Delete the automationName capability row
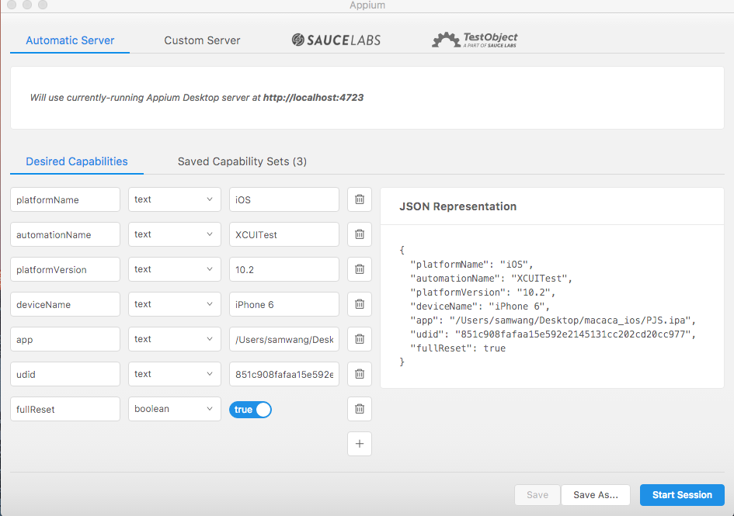734x516 pixels. tap(360, 234)
